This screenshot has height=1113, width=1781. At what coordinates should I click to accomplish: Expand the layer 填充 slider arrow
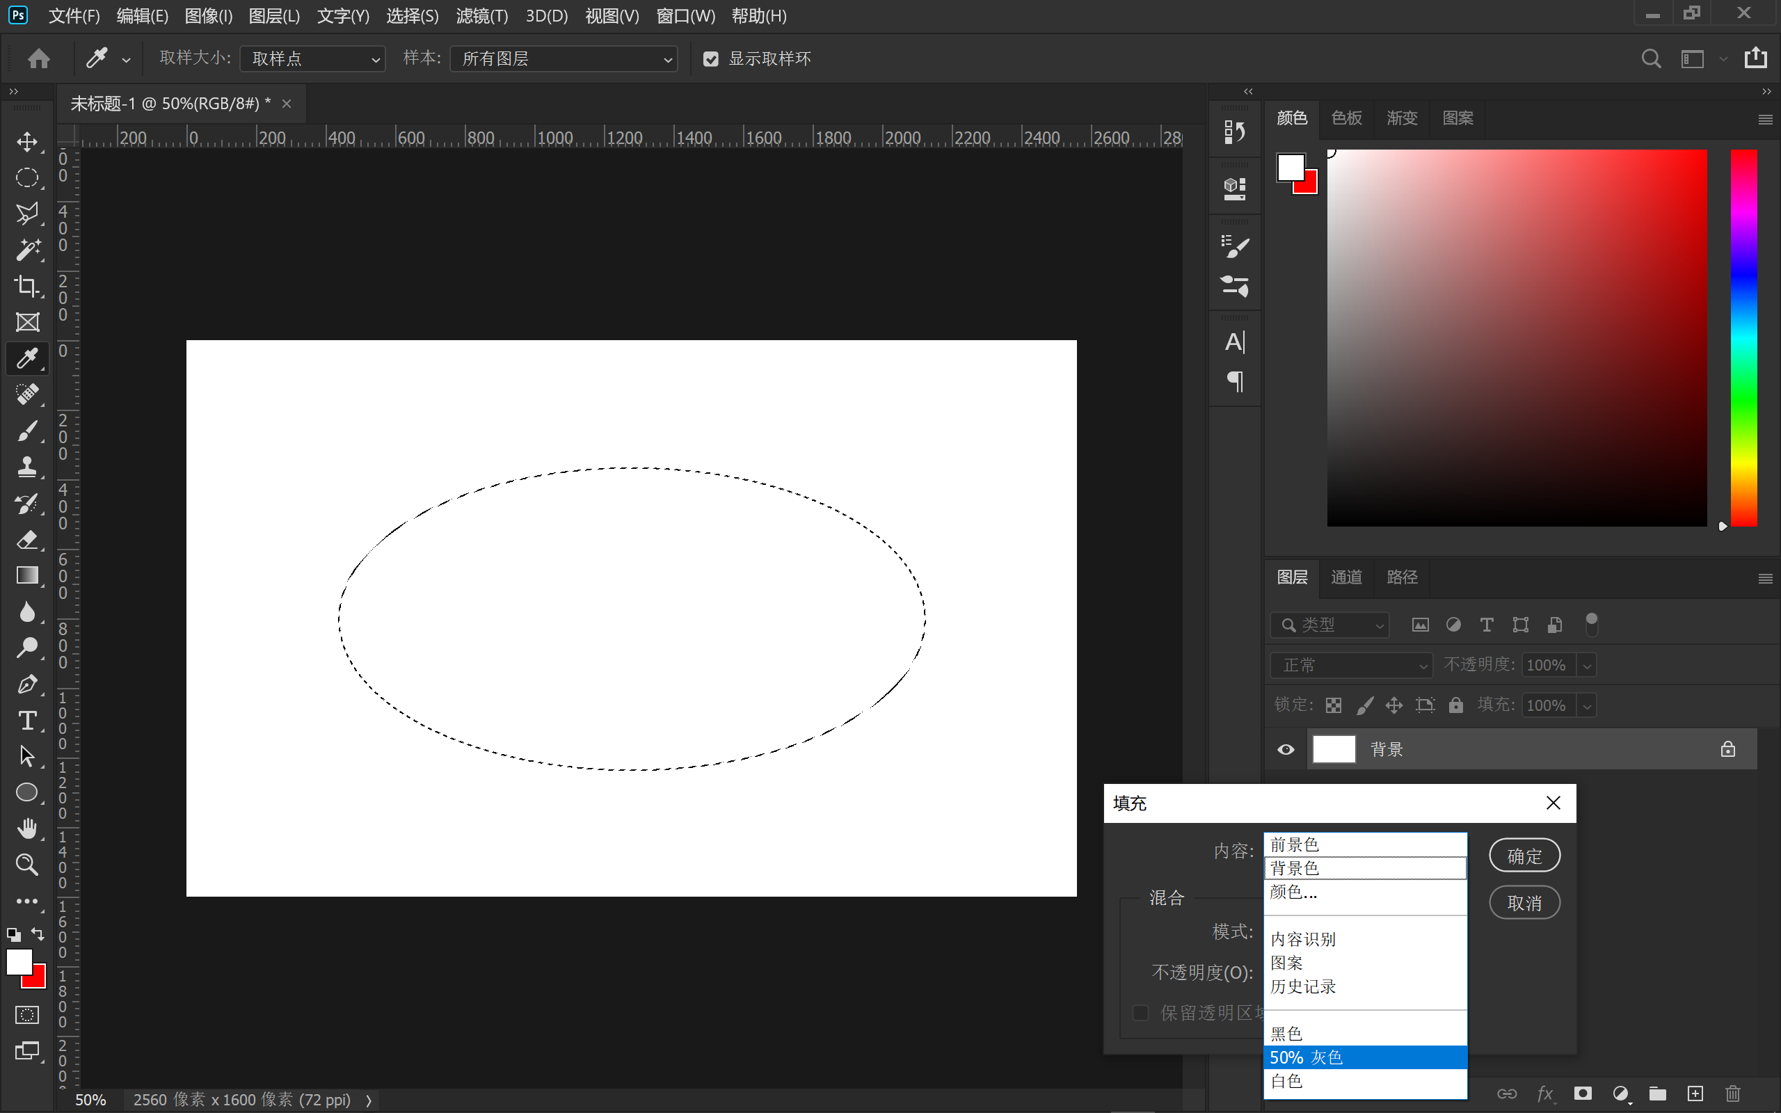point(1587,705)
